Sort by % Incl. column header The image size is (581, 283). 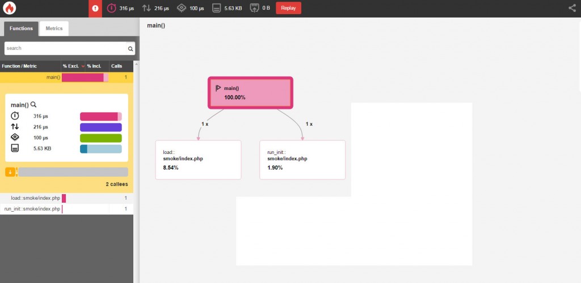[x=97, y=66]
